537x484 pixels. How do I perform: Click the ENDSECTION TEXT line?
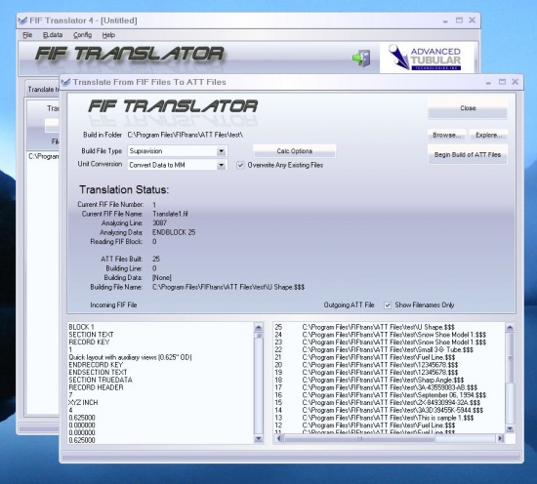click(x=98, y=373)
